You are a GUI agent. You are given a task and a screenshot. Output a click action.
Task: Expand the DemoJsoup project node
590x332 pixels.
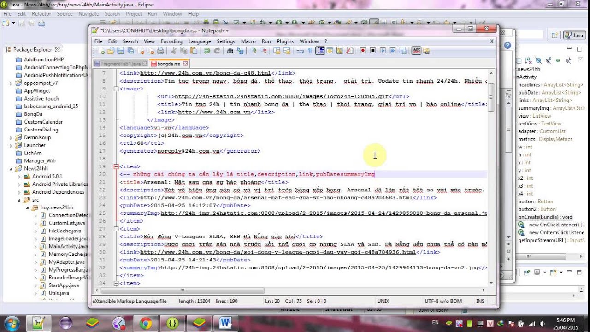click(x=11, y=137)
